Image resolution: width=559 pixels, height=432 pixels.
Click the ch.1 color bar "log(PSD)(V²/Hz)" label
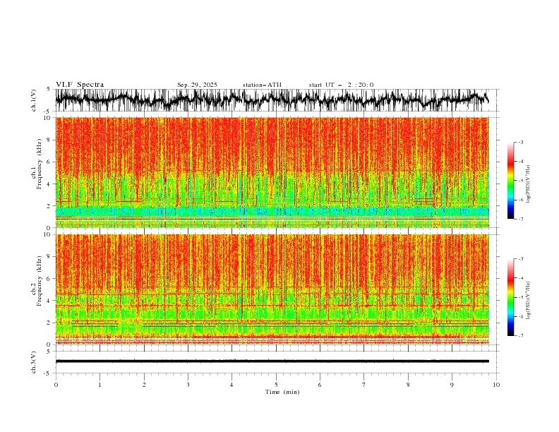[x=529, y=184]
